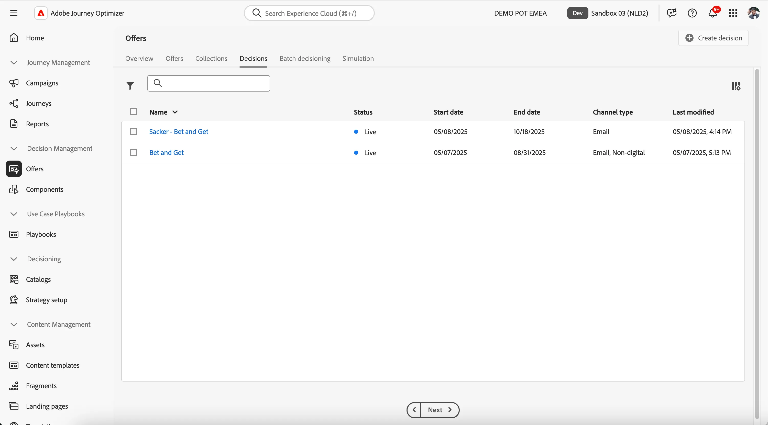Open Assets from the sidebar

(27, 345)
